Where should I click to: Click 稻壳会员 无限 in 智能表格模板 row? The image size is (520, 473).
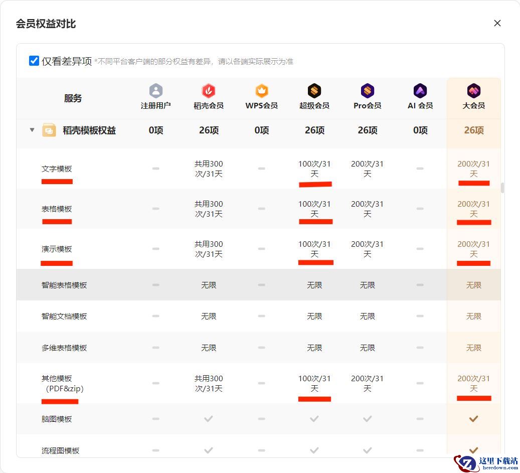coord(209,285)
